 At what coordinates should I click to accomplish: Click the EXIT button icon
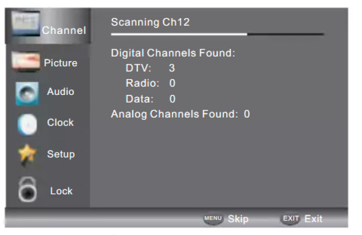[291, 218]
